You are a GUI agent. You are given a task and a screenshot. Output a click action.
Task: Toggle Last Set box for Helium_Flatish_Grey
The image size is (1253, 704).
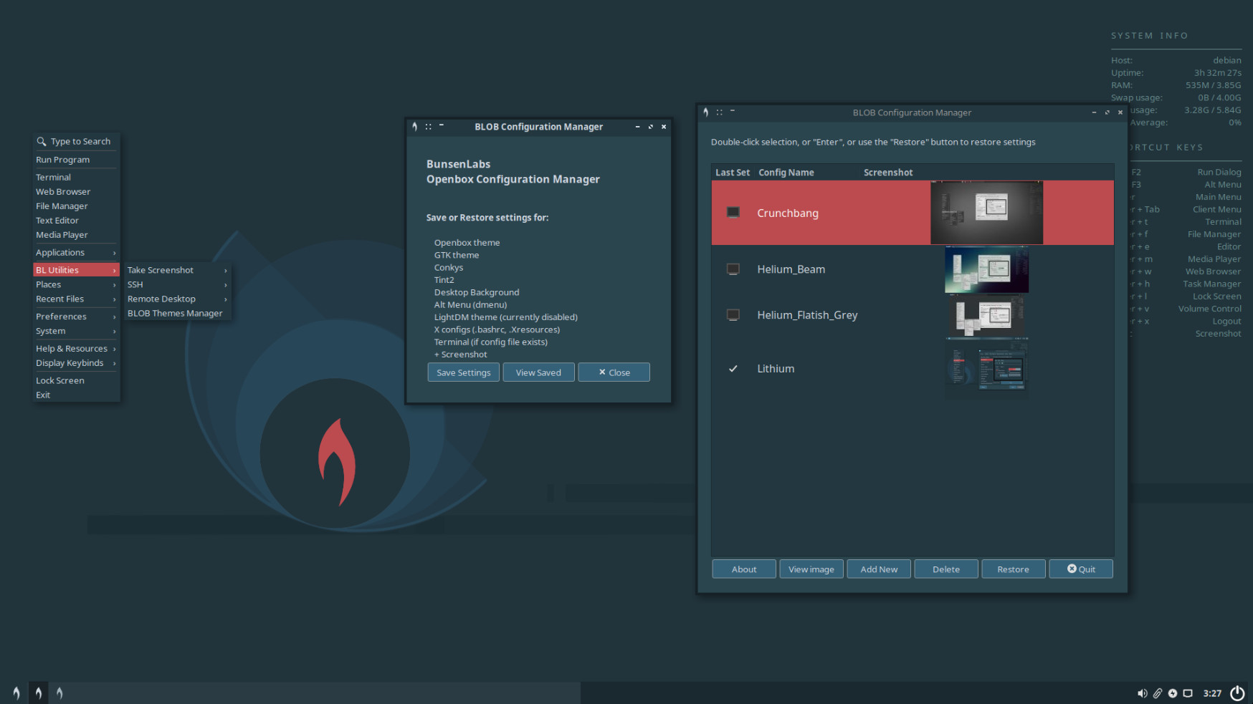point(733,314)
